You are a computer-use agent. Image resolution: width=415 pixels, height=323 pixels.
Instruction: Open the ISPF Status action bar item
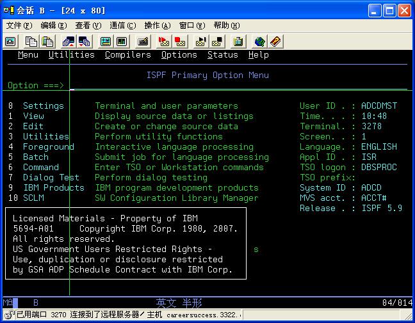click(223, 55)
